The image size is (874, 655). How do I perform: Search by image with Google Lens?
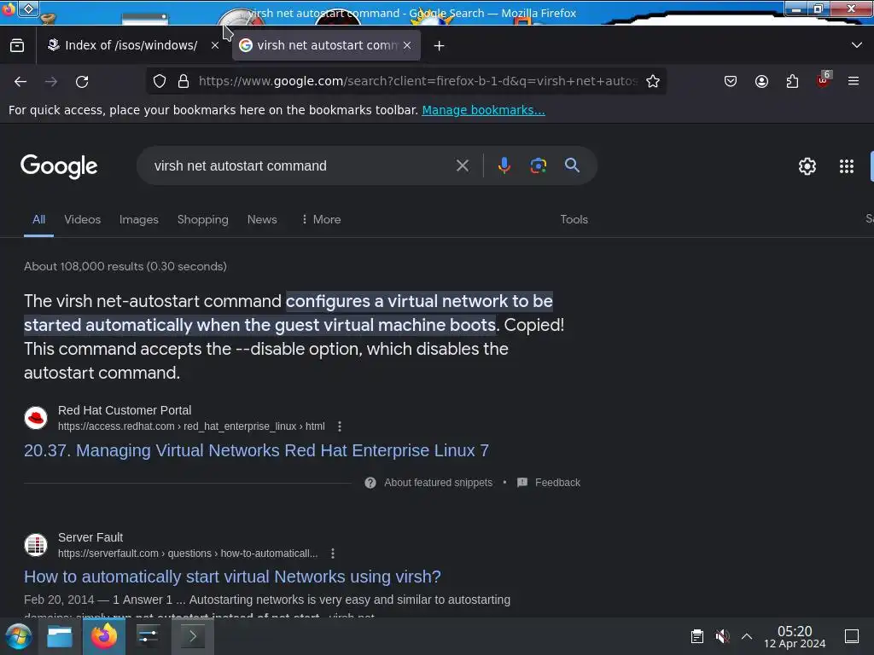pos(538,165)
